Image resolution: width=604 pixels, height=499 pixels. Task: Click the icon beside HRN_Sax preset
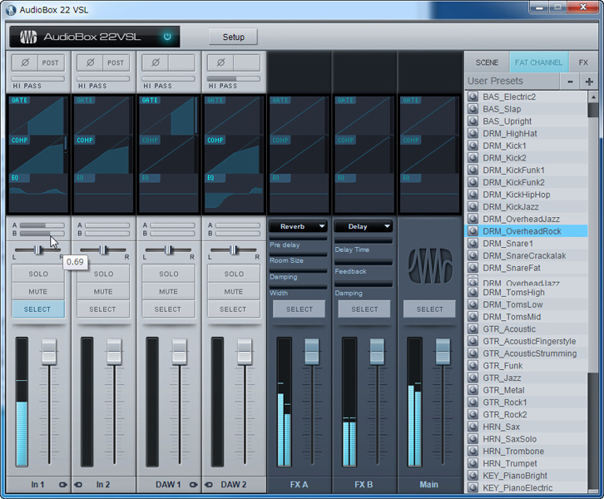(473, 427)
